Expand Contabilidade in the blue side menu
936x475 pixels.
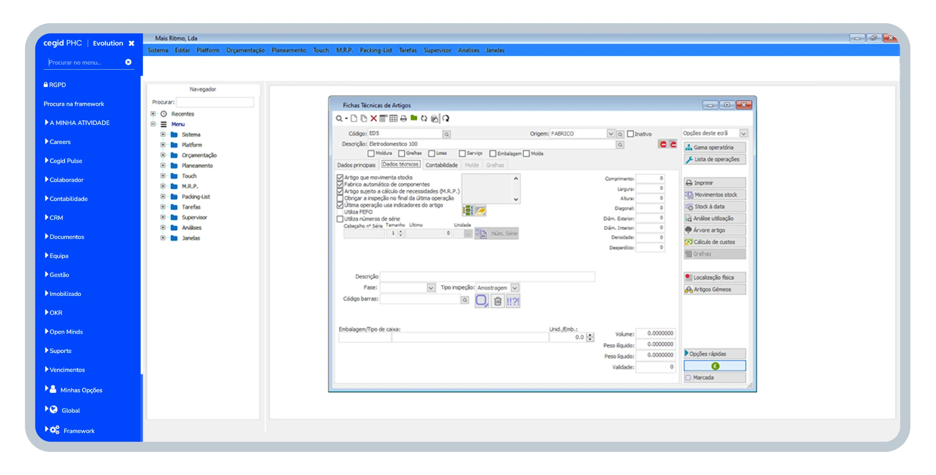pos(47,198)
